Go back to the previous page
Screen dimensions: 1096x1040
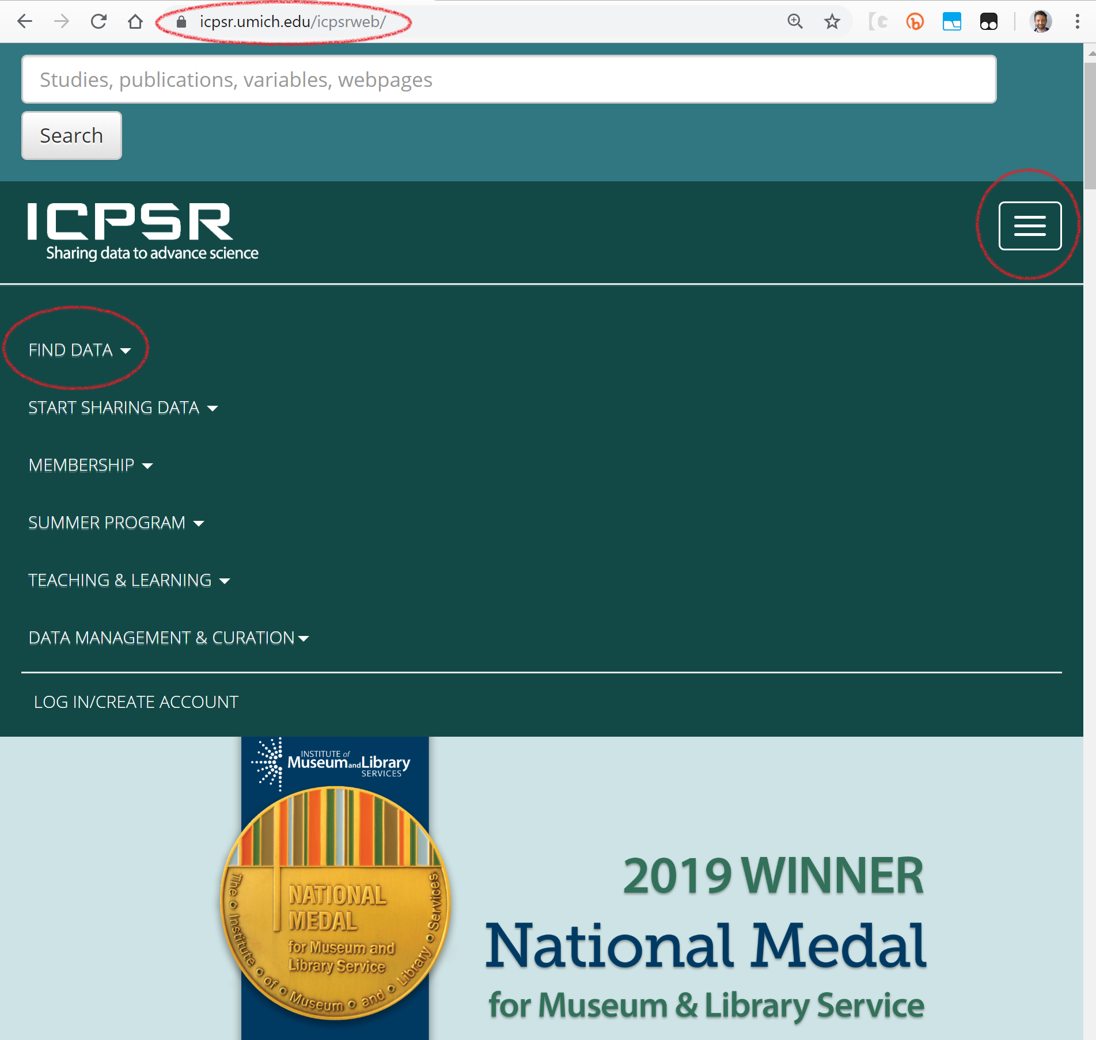click(25, 22)
